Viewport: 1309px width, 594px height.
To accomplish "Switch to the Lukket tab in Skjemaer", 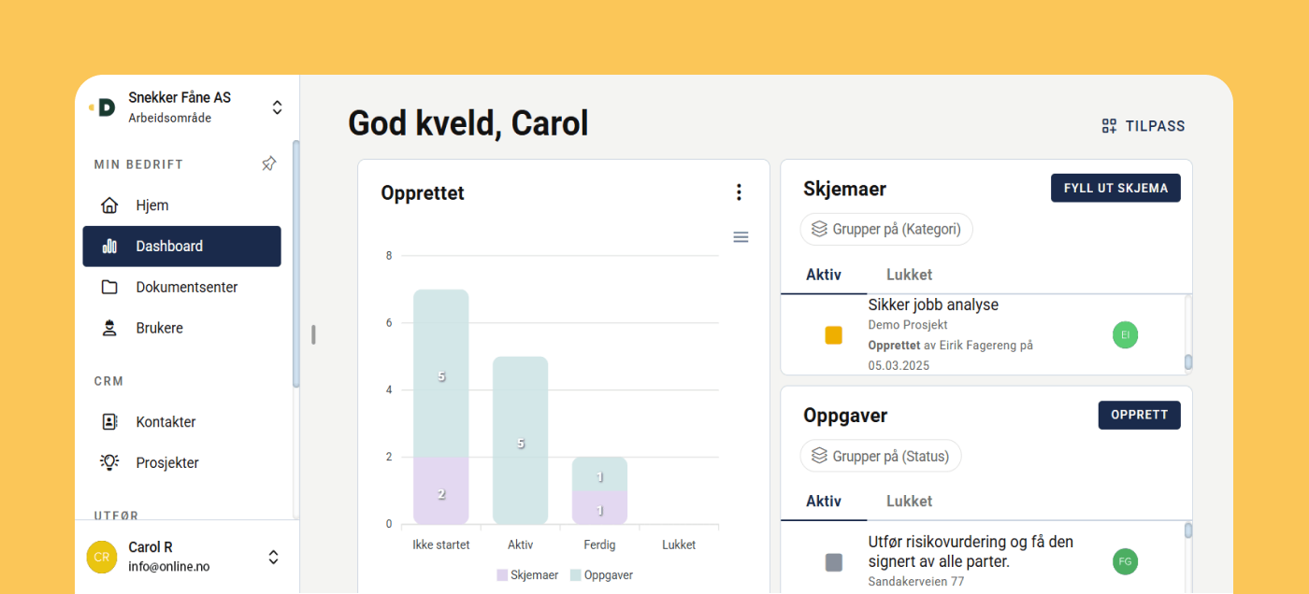I will click(909, 275).
